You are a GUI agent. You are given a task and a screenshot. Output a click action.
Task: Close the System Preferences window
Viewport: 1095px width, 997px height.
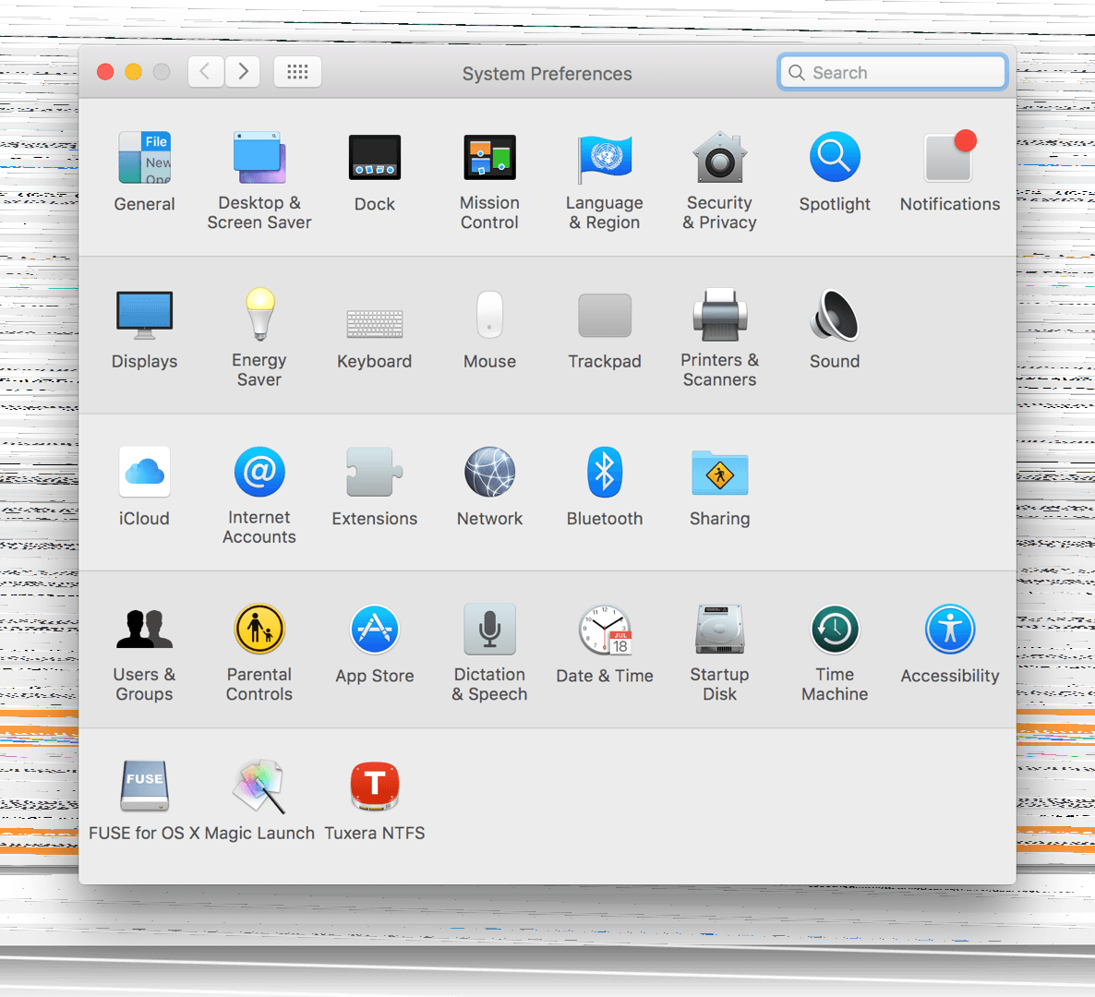[105, 72]
